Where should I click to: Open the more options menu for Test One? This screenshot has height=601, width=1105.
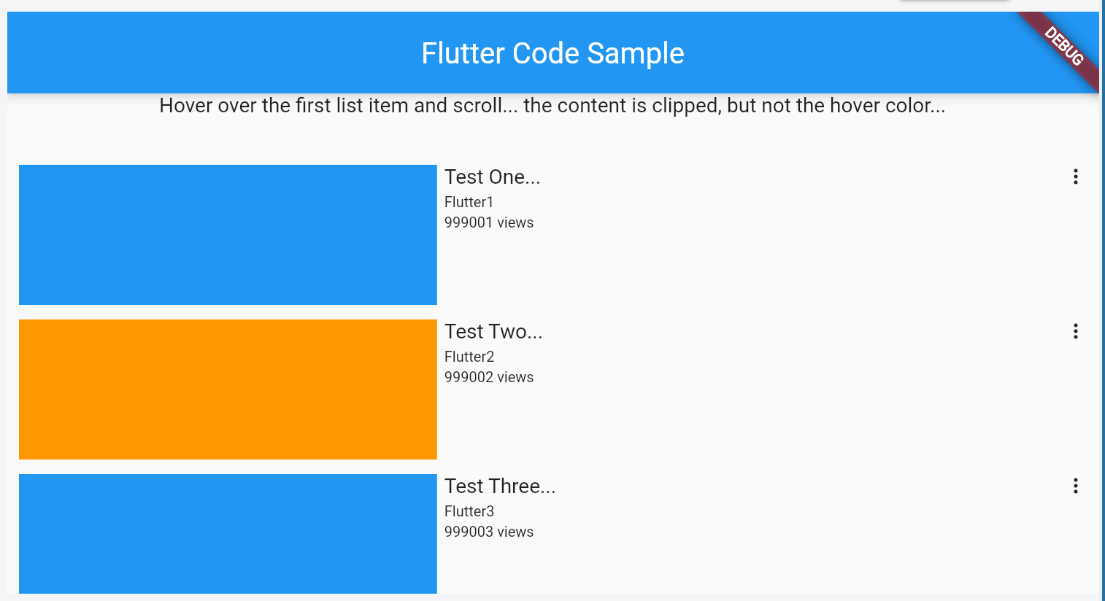point(1075,177)
